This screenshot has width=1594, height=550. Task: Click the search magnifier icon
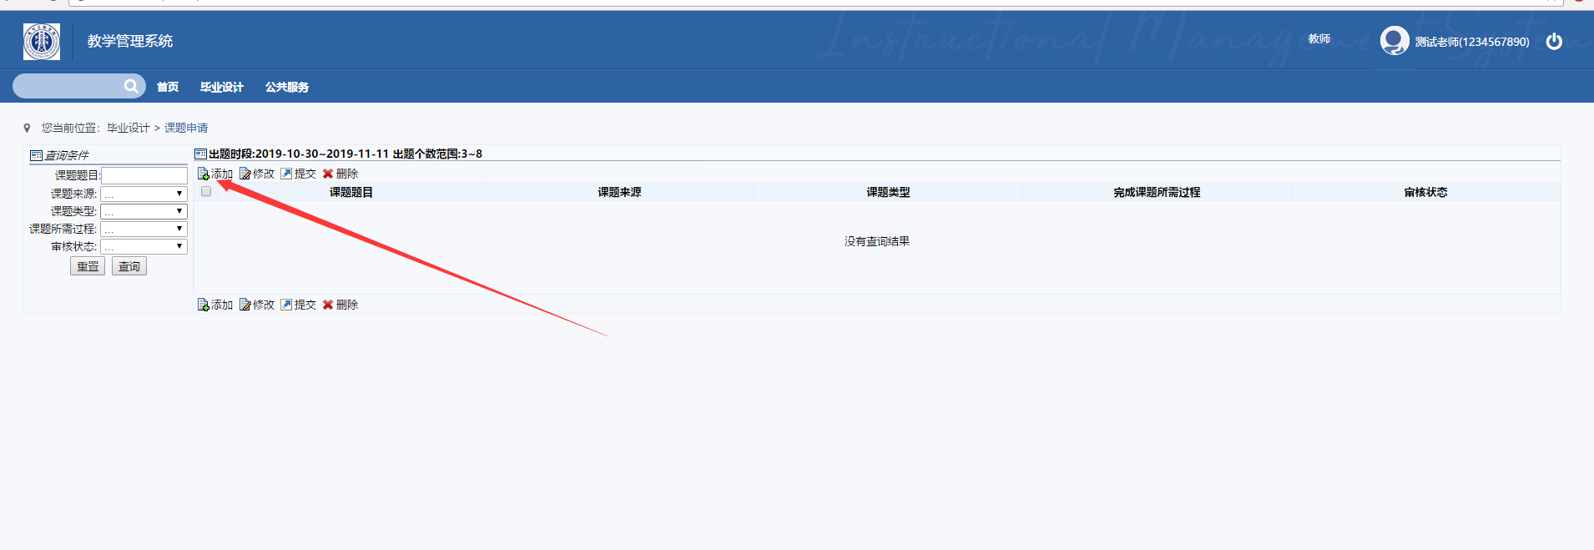tap(131, 86)
